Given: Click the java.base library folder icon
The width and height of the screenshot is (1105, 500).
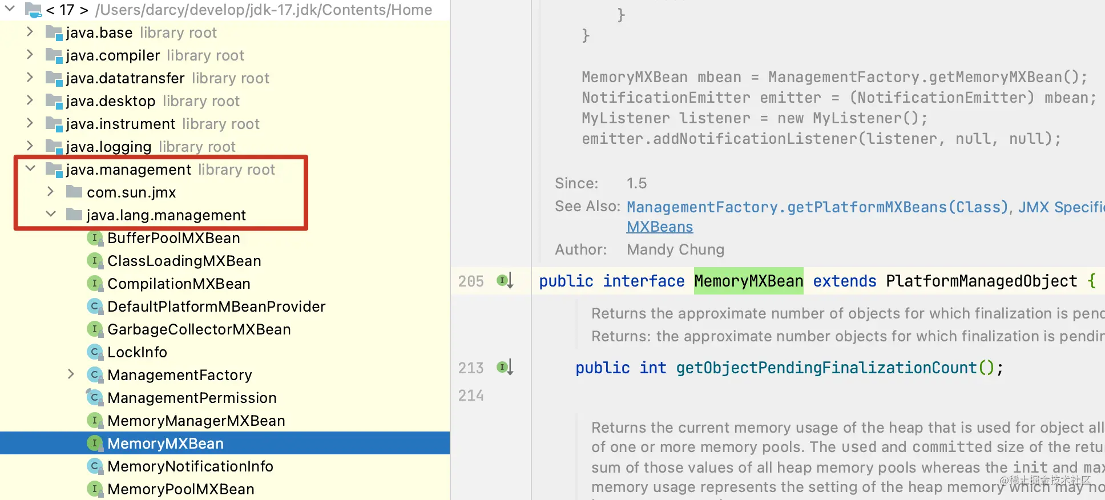Looking at the screenshot, I should (54, 33).
